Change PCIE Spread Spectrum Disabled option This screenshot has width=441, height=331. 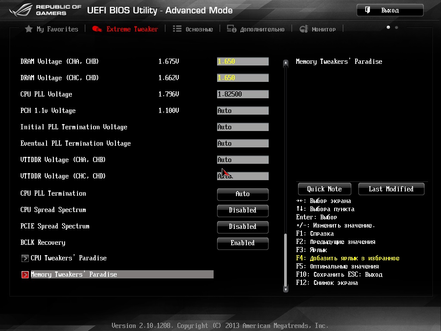pos(243,227)
